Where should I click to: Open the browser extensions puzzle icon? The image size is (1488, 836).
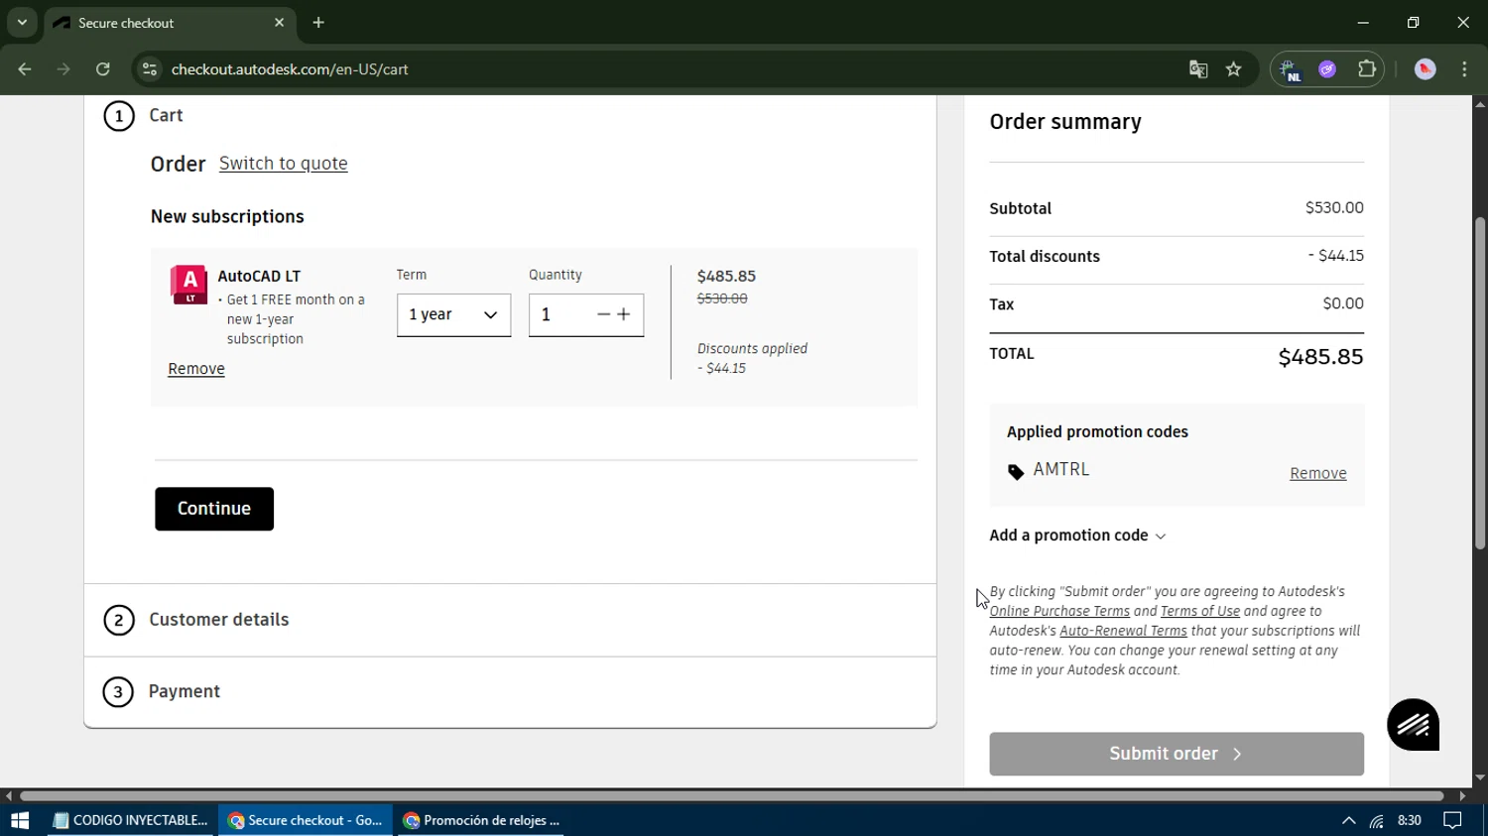click(1367, 69)
